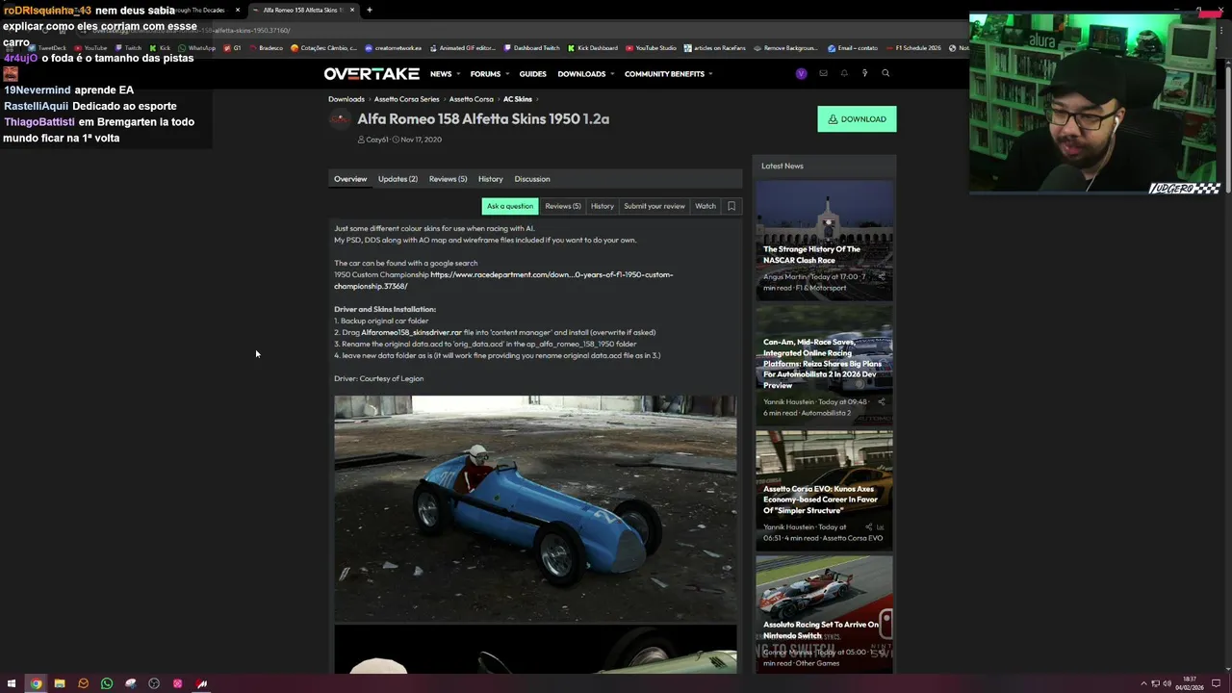Viewport: 1232px width, 693px height.
Task: Expand the Downloads menu arrow
Action: [x=612, y=74]
